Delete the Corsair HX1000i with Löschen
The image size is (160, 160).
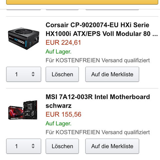[x=62, y=74]
